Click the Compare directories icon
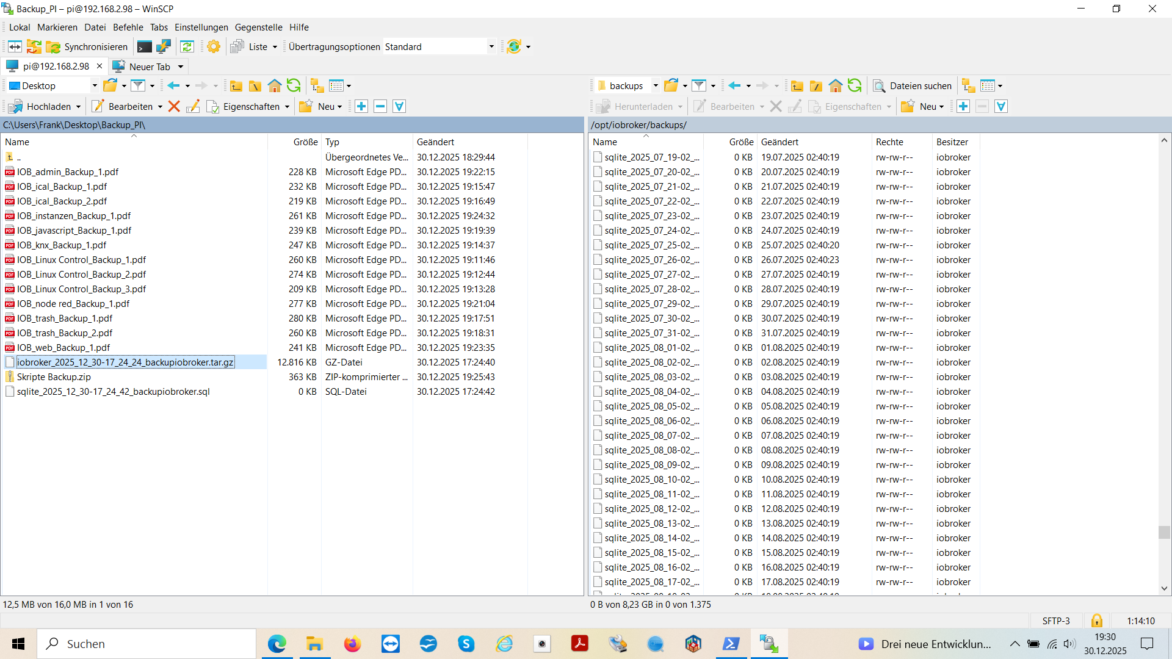This screenshot has width=1172, height=659. [x=15, y=47]
